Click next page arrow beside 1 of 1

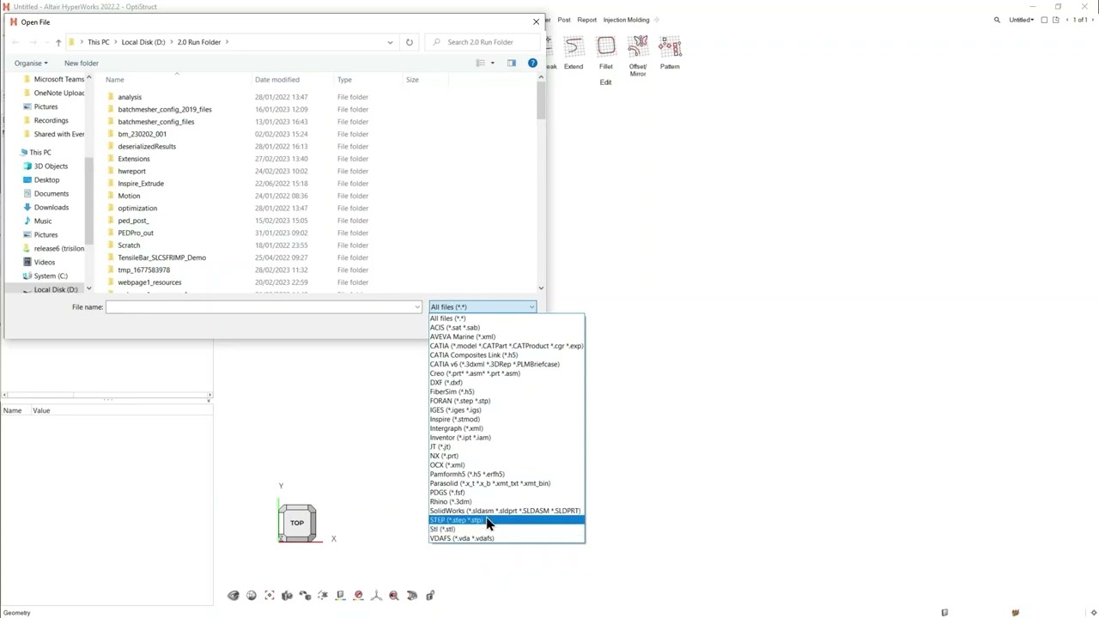[x=1091, y=20]
